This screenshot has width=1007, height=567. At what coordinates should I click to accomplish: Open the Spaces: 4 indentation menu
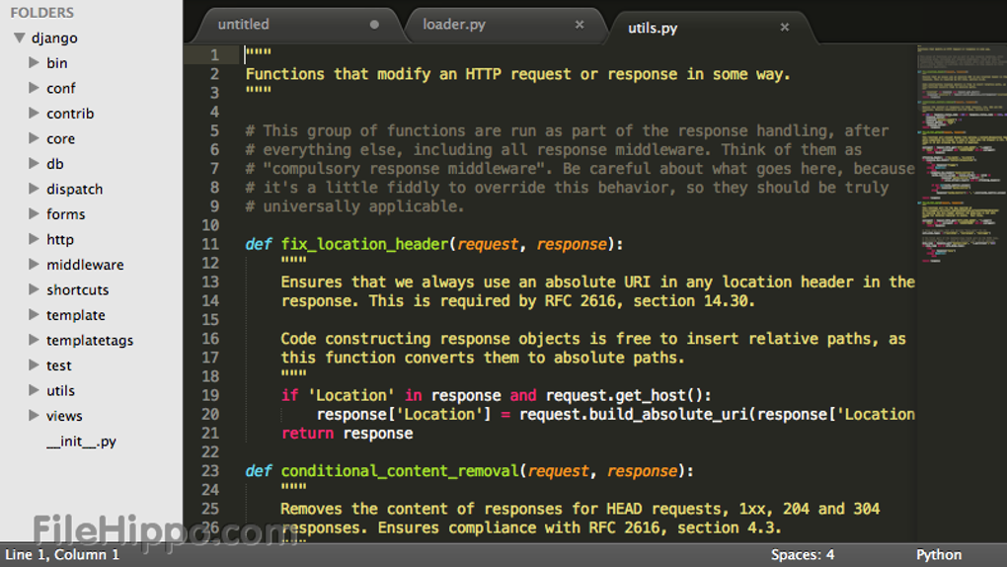pos(802,555)
